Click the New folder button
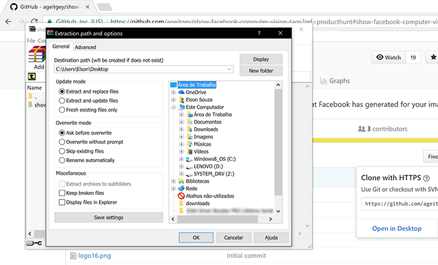Viewport: 438px width, 265px height. (261, 71)
